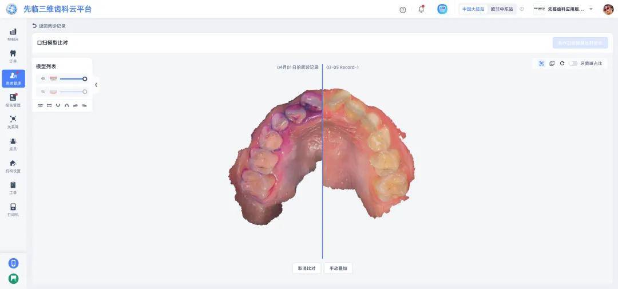The height and width of the screenshot is (289, 618).
Task: Click the blue mobile phone icon
Action: (13, 263)
